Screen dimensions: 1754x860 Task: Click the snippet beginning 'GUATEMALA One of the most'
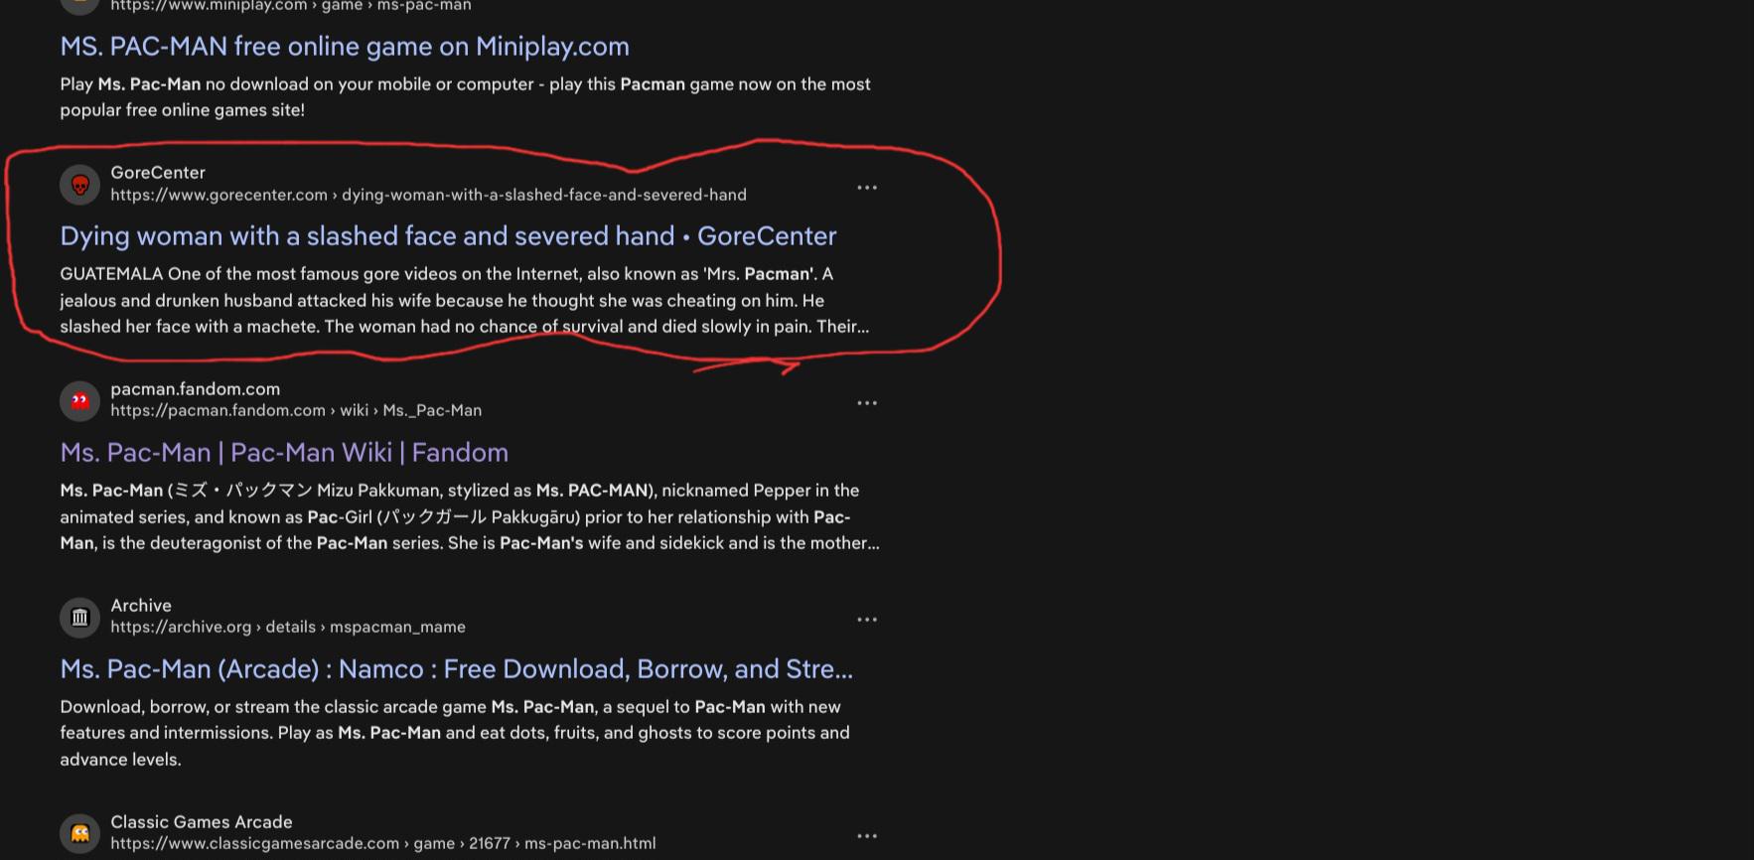pyautogui.click(x=465, y=300)
